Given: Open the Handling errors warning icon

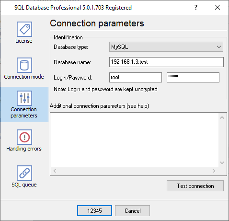Looking at the screenshot, I should (24, 137).
